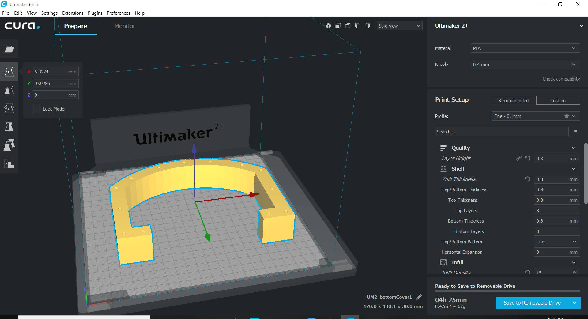Click the X position input field

click(55, 72)
